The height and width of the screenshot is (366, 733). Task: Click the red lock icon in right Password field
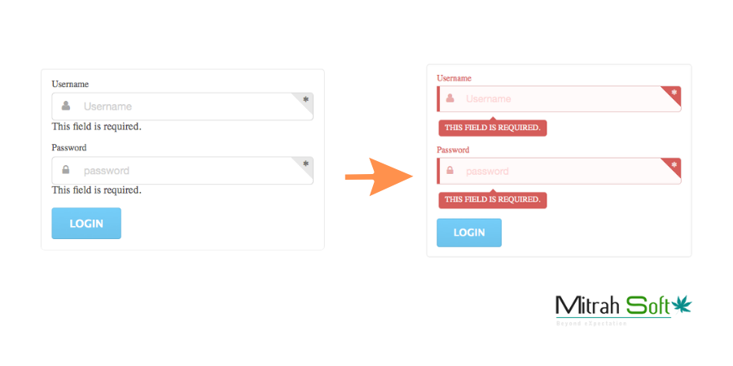[x=450, y=171]
